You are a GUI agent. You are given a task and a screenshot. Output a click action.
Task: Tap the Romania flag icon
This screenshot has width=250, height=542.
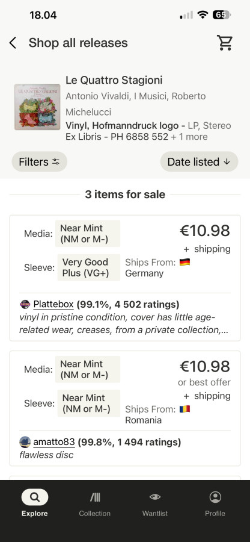click(x=185, y=410)
